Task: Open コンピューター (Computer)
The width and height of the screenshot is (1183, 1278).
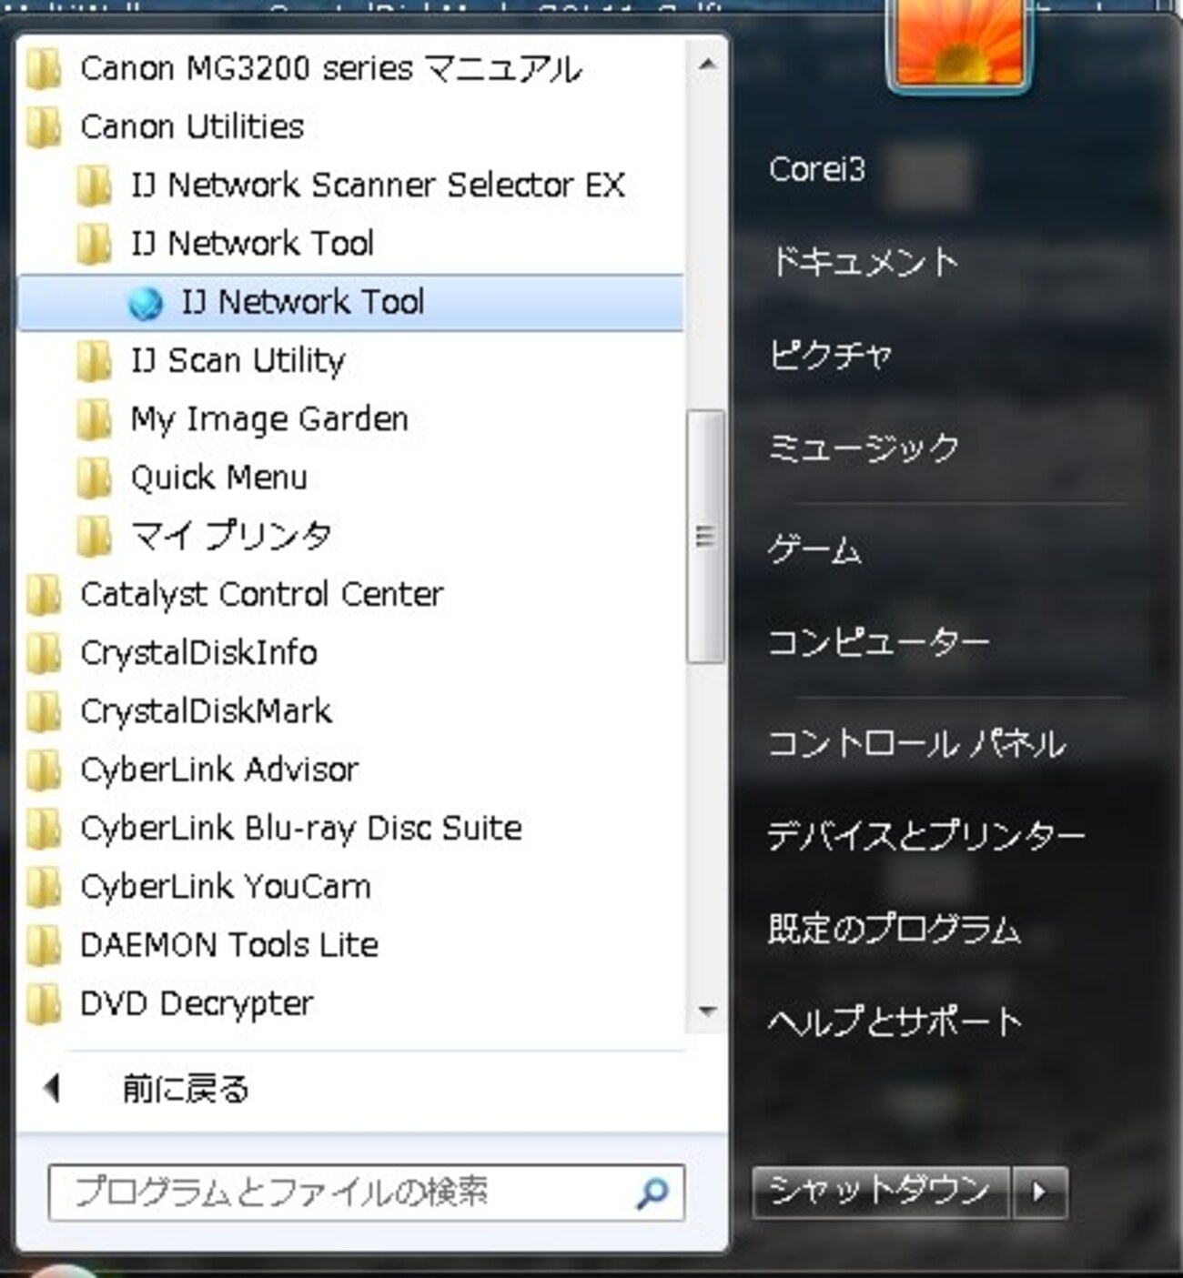Action: [879, 643]
